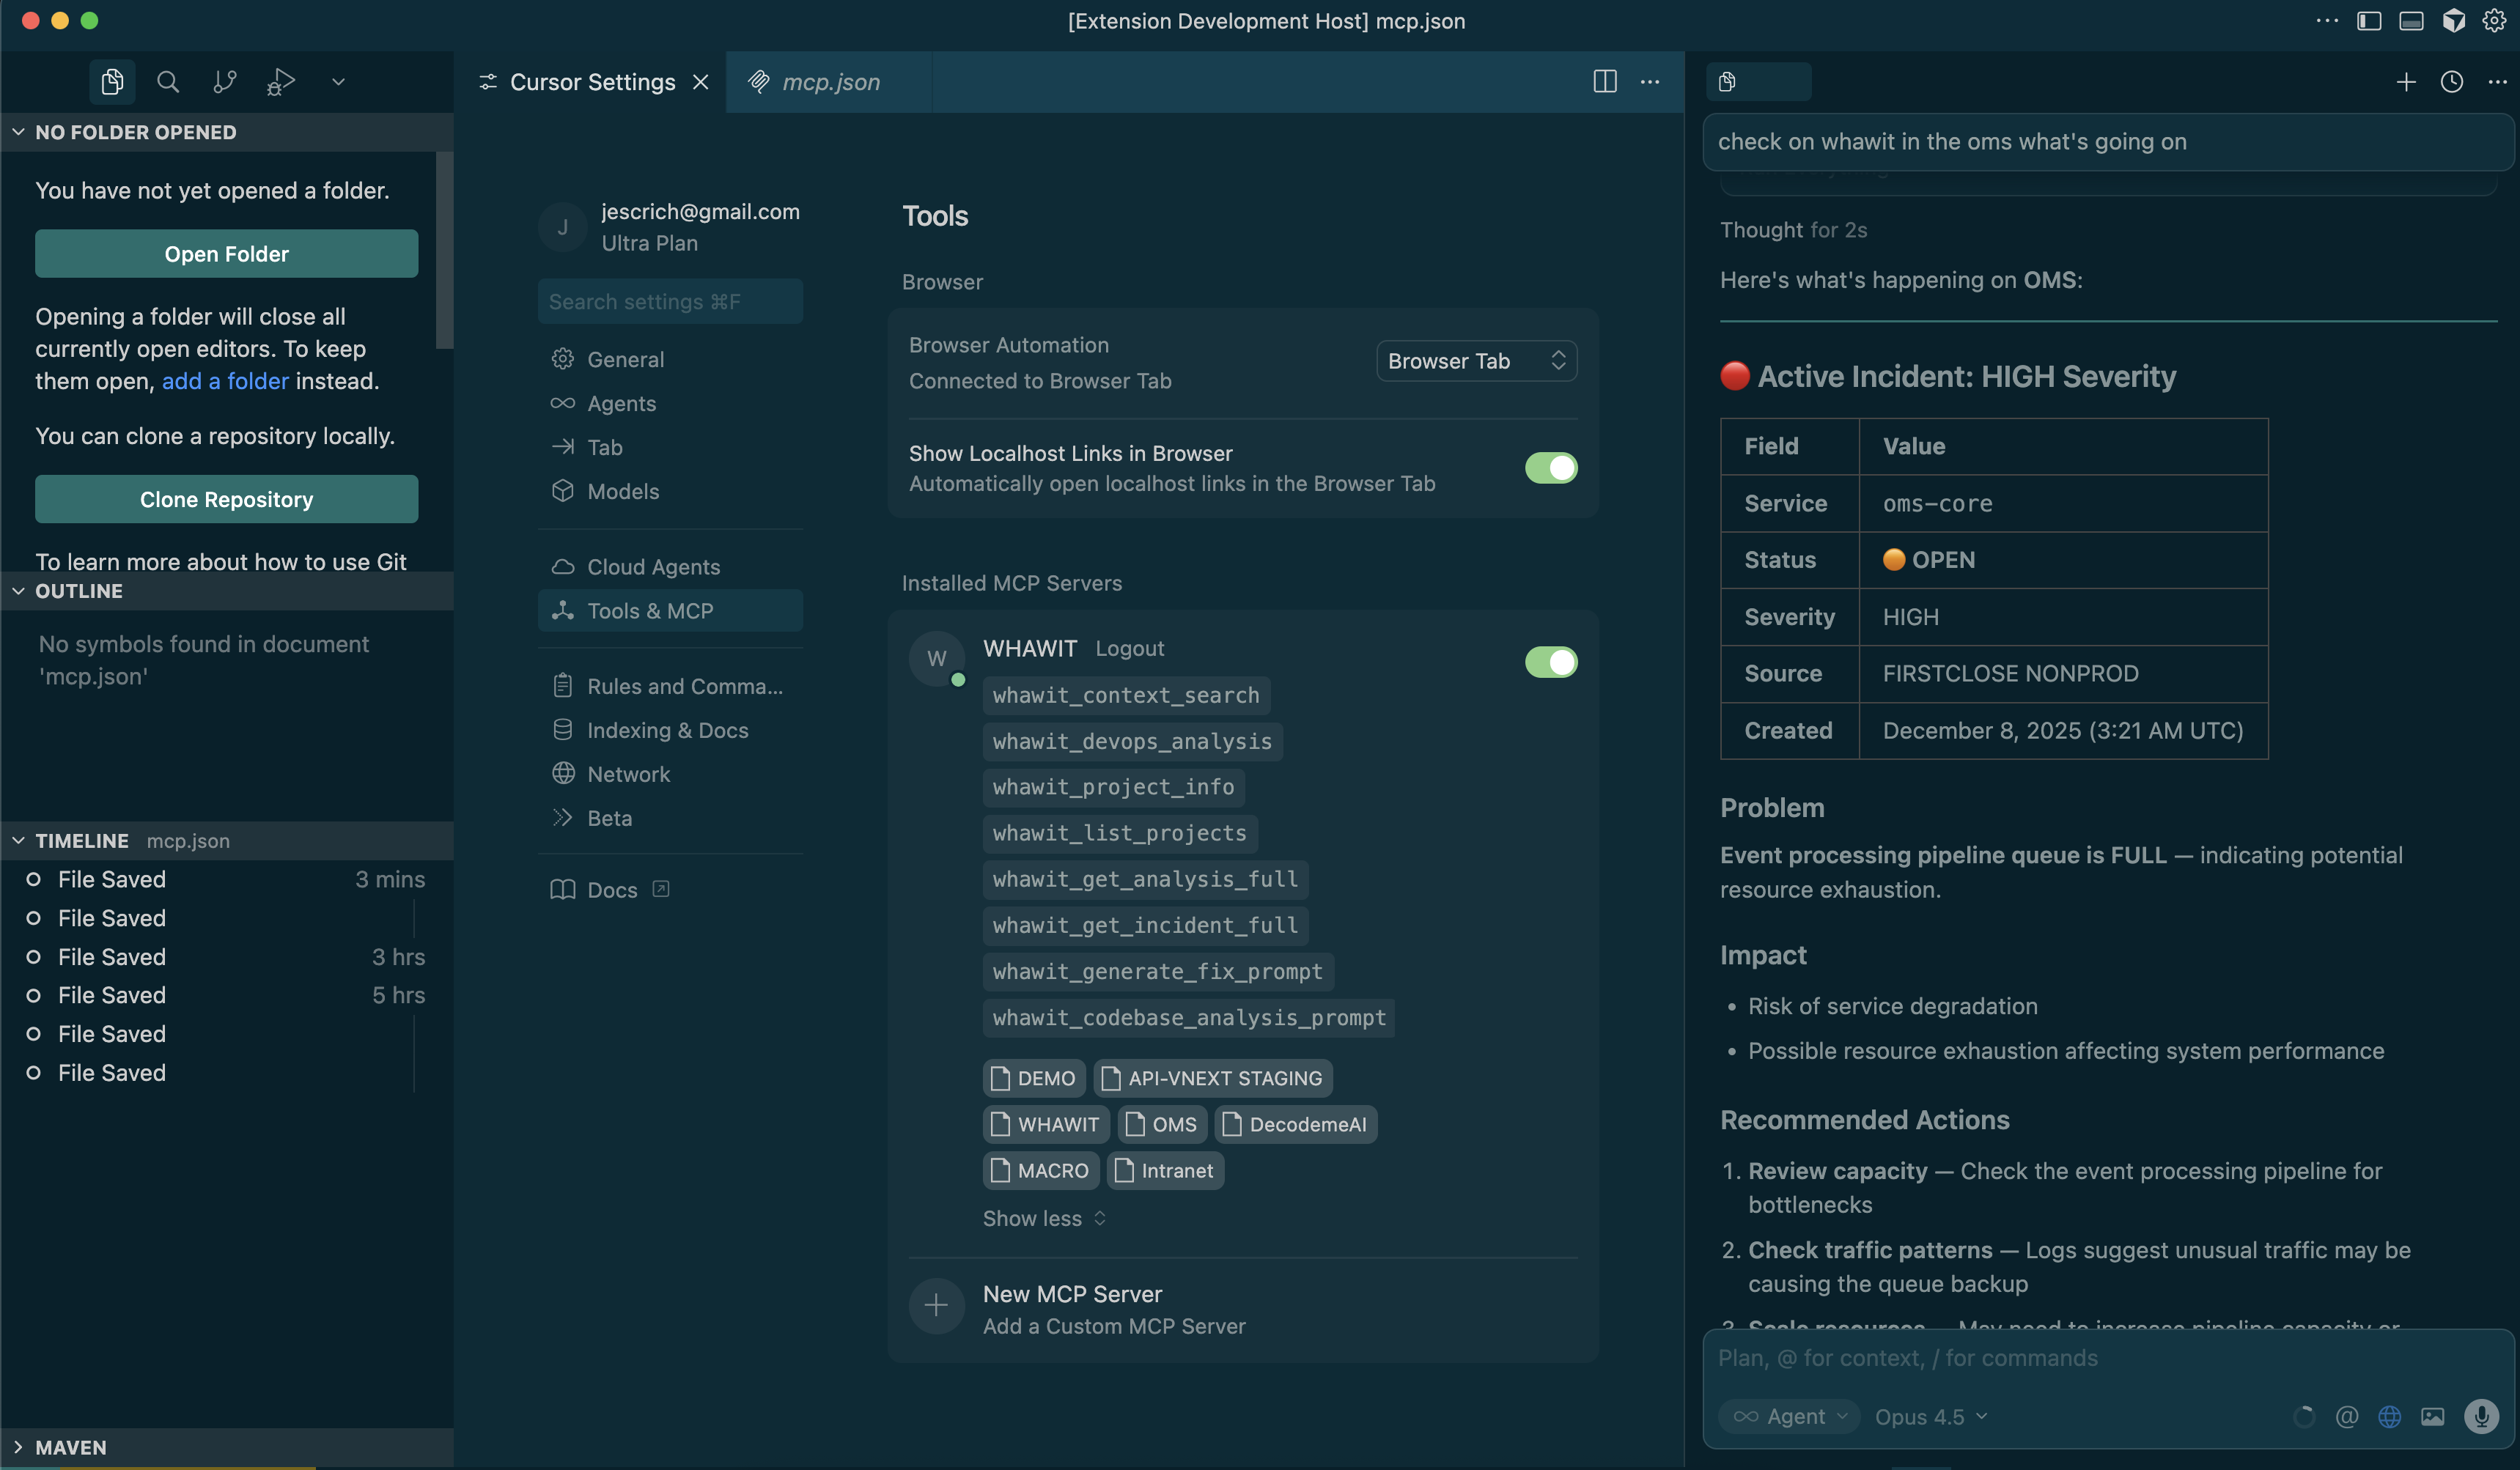2520x1470 pixels.
Task: Click the Open Folder button
Action: click(226, 253)
